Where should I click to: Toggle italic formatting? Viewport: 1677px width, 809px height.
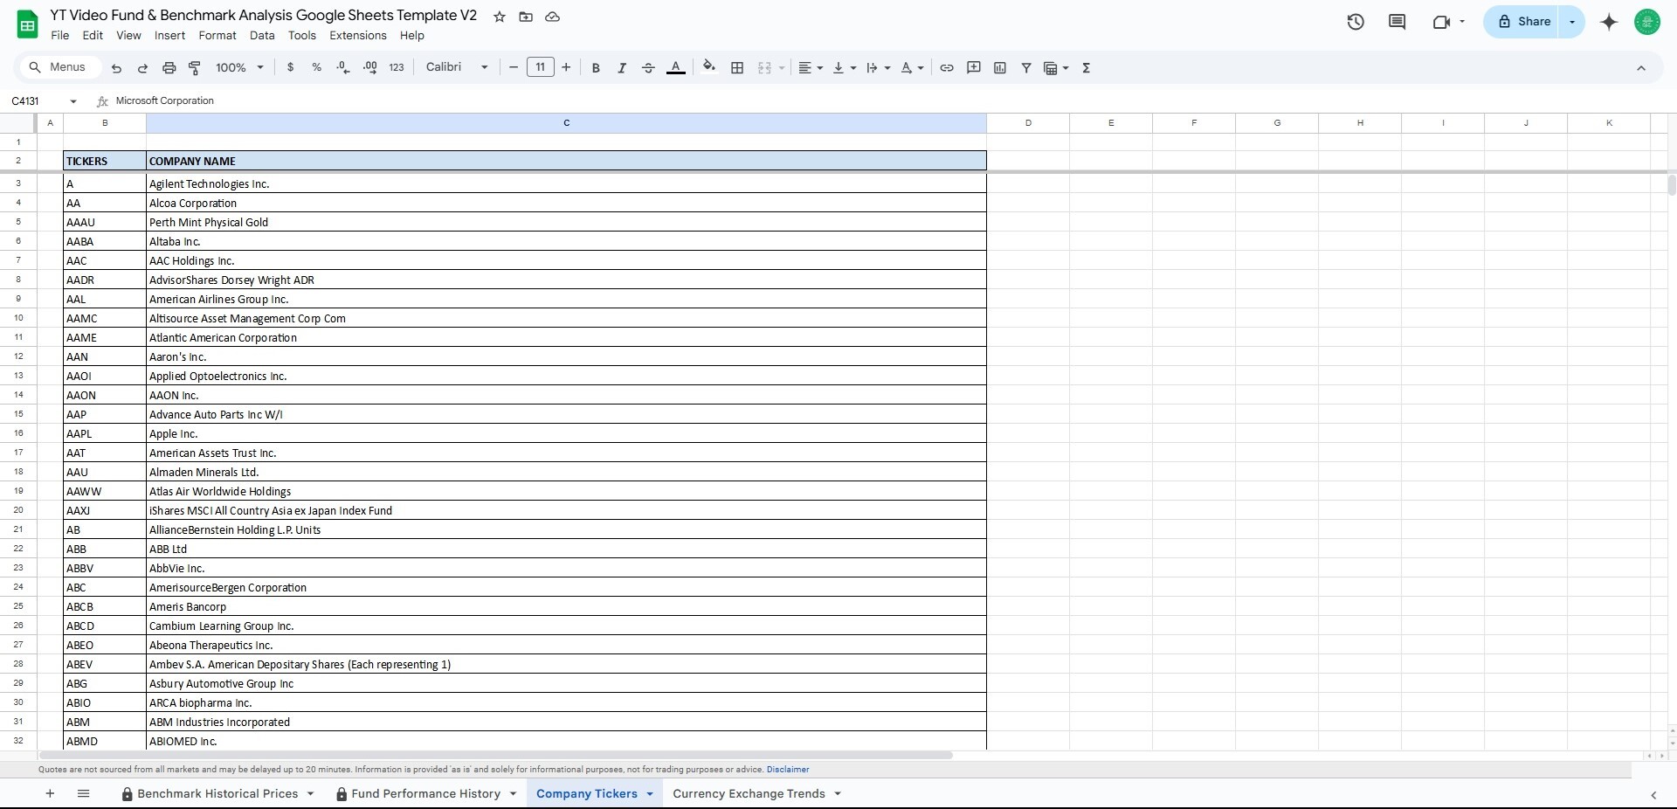[x=622, y=68]
